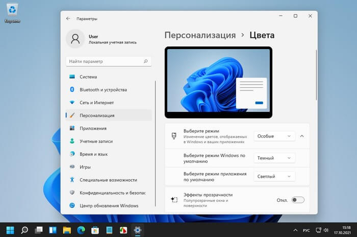Click User local account name

[x=93, y=36]
